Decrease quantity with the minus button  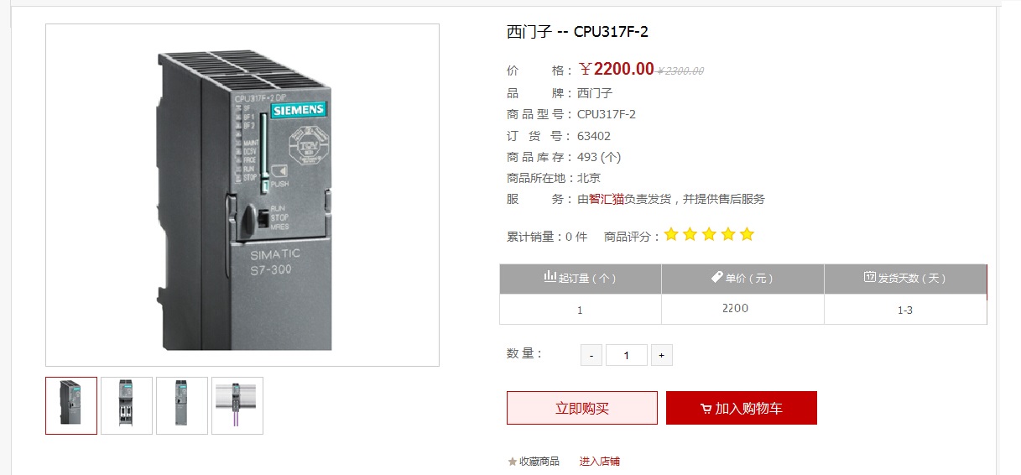tap(591, 355)
